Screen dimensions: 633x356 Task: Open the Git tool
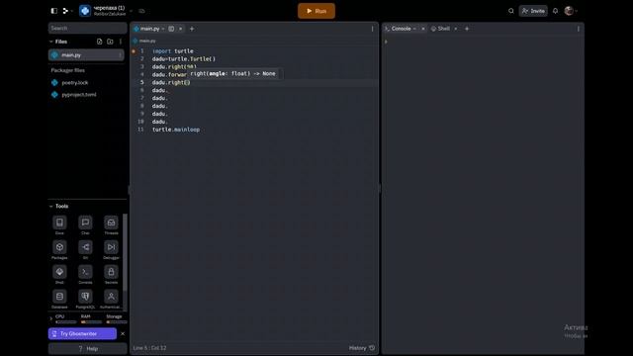point(85,249)
